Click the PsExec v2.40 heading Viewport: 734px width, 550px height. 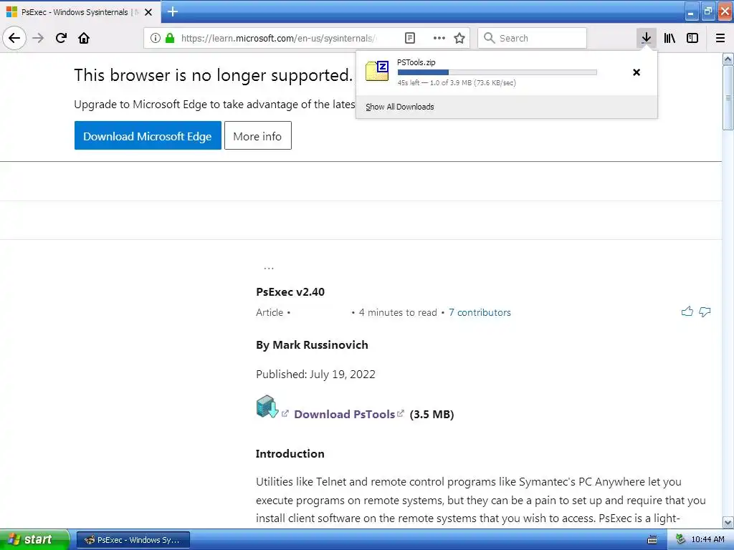click(x=290, y=292)
